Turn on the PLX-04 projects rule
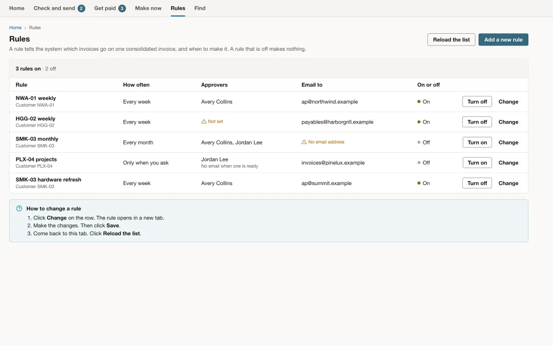Screen dimensions: 553x346 tap(477, 163)
